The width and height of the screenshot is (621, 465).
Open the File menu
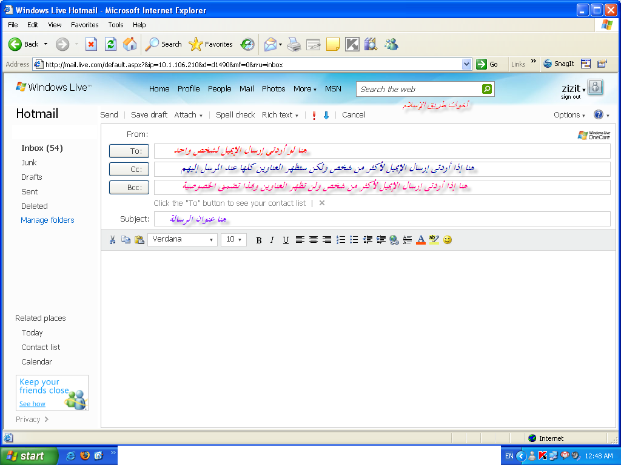pos(13,24)
